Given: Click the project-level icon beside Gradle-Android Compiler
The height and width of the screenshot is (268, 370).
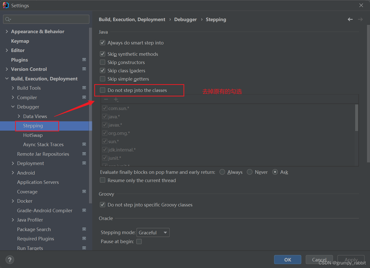Looking at the screenshot, I should coord(84,210).
